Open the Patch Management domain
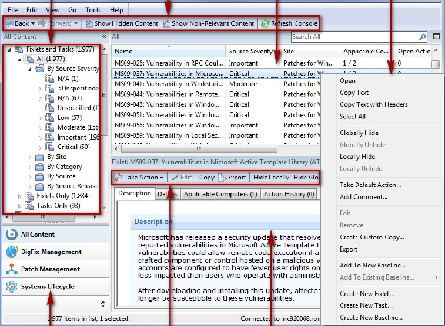The width and height of the screenshot is (445, 326). point(56,269)
